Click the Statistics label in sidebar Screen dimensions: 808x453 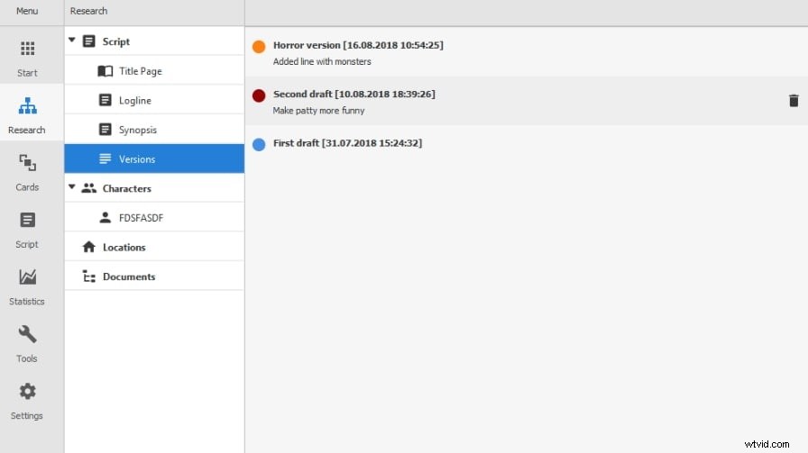[x=27, y=301]
